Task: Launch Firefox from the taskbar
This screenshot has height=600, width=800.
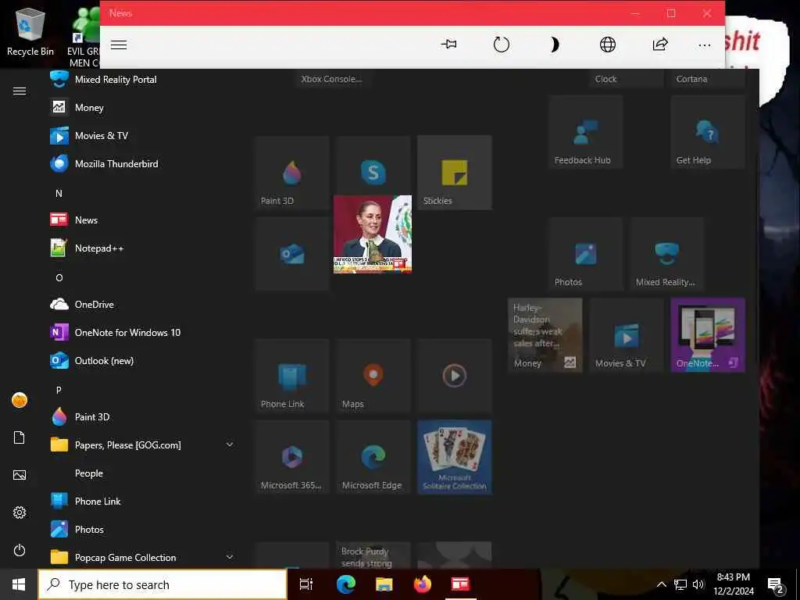Action: [422, 584]
